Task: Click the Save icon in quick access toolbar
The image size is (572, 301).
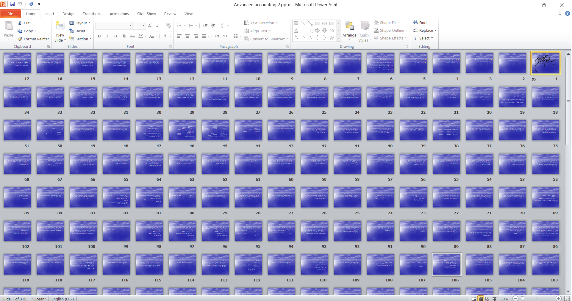Action: 12,4
